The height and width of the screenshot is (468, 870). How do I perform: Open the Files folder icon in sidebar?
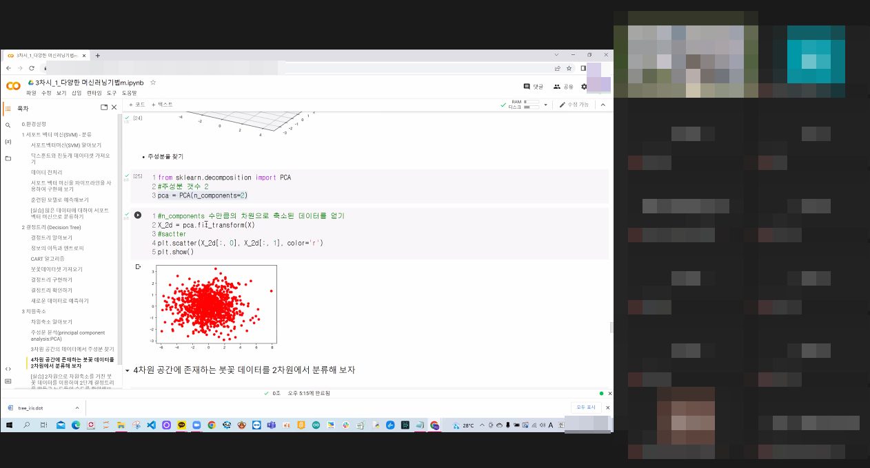(8, 158)
